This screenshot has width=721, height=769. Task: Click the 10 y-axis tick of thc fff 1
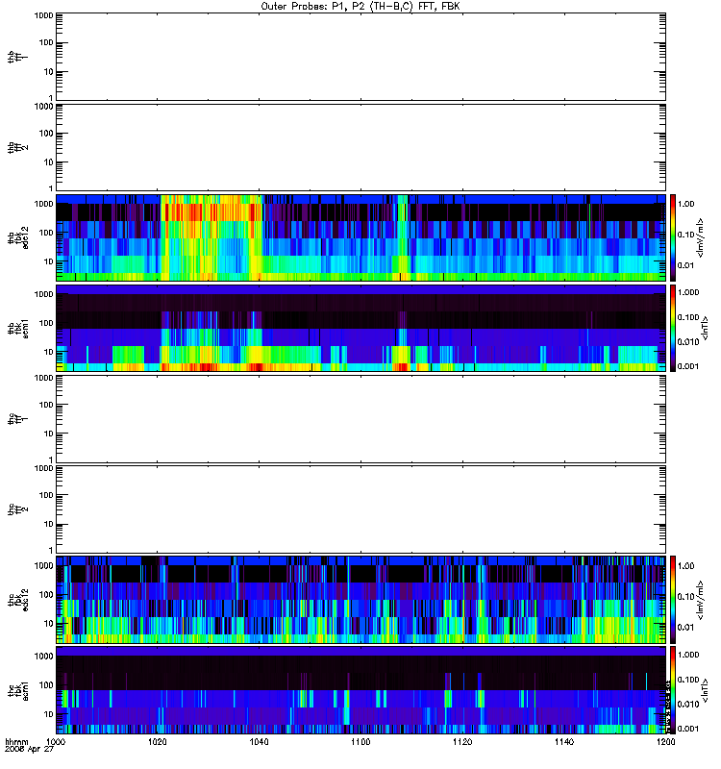click(x=49, y=434)
